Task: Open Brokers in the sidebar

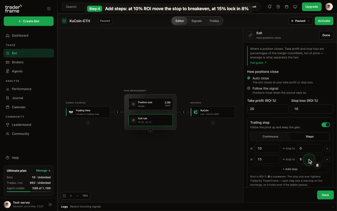Action: pos(29,62)
